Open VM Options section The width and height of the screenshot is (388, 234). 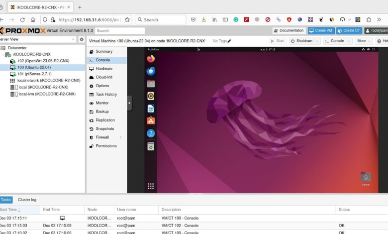[x=106, y=86]
